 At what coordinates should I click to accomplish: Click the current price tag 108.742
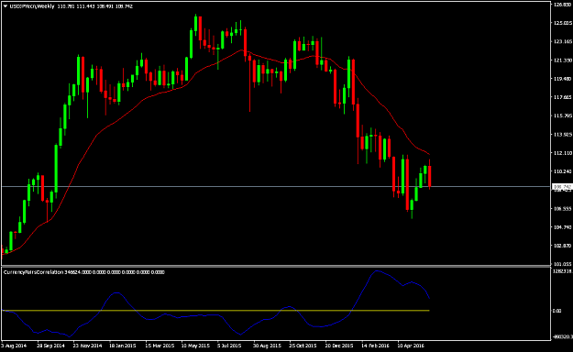[562, 187]
